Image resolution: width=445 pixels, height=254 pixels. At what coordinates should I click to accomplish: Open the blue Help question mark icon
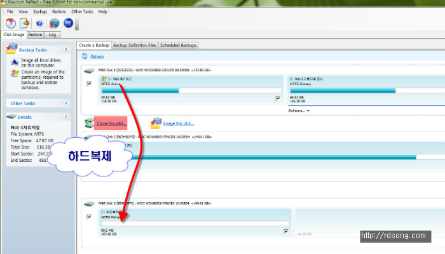point(39,23)
